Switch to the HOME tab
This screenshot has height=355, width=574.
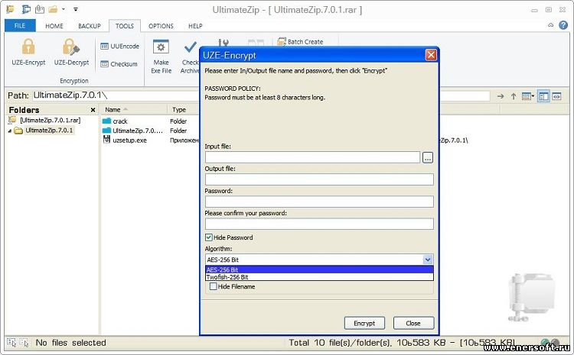(54, 26)
